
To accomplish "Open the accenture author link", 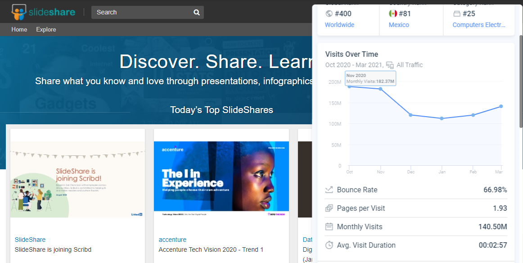I will (172, 240).
